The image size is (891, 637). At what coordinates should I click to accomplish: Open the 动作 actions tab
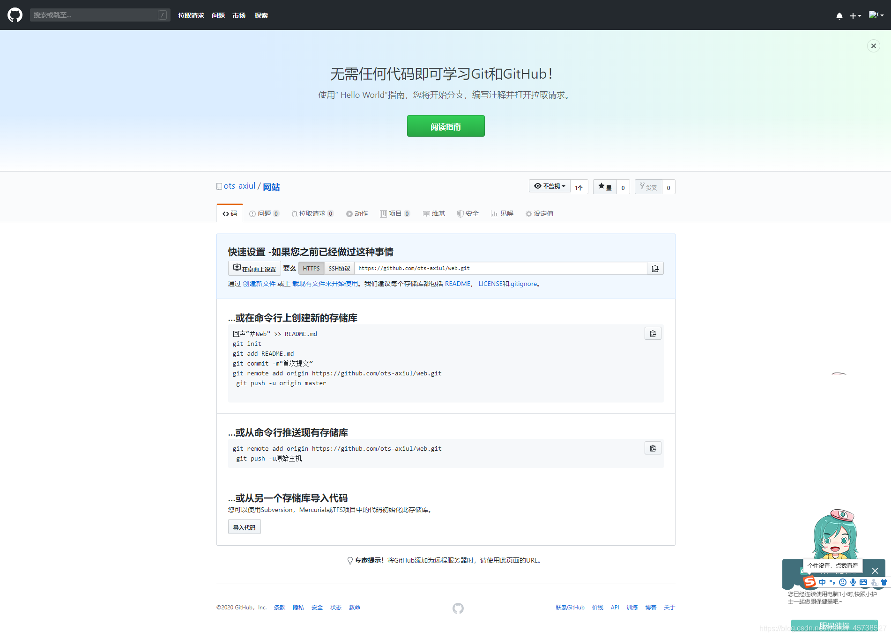pyautogui.click(x=357, y=213)
